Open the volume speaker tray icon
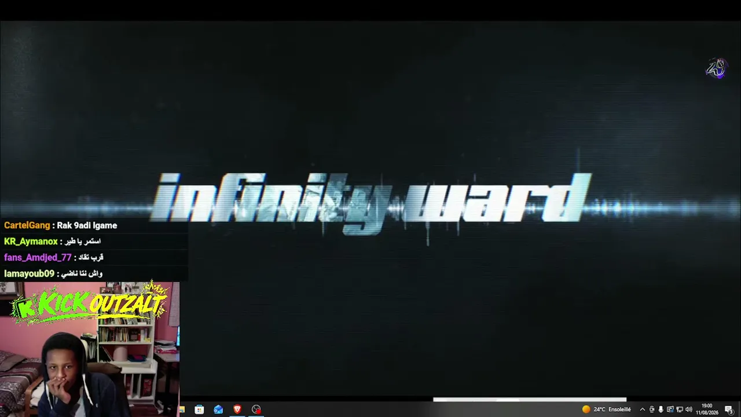The image size is (741, 417). pos(689,409)
